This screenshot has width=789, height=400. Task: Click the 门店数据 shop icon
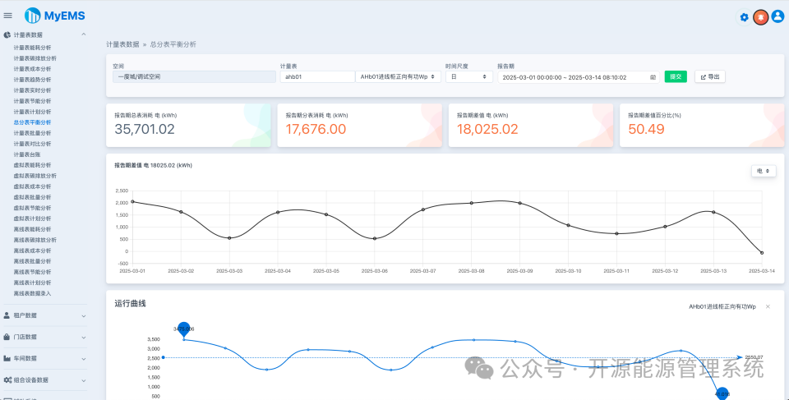point(7,337)
